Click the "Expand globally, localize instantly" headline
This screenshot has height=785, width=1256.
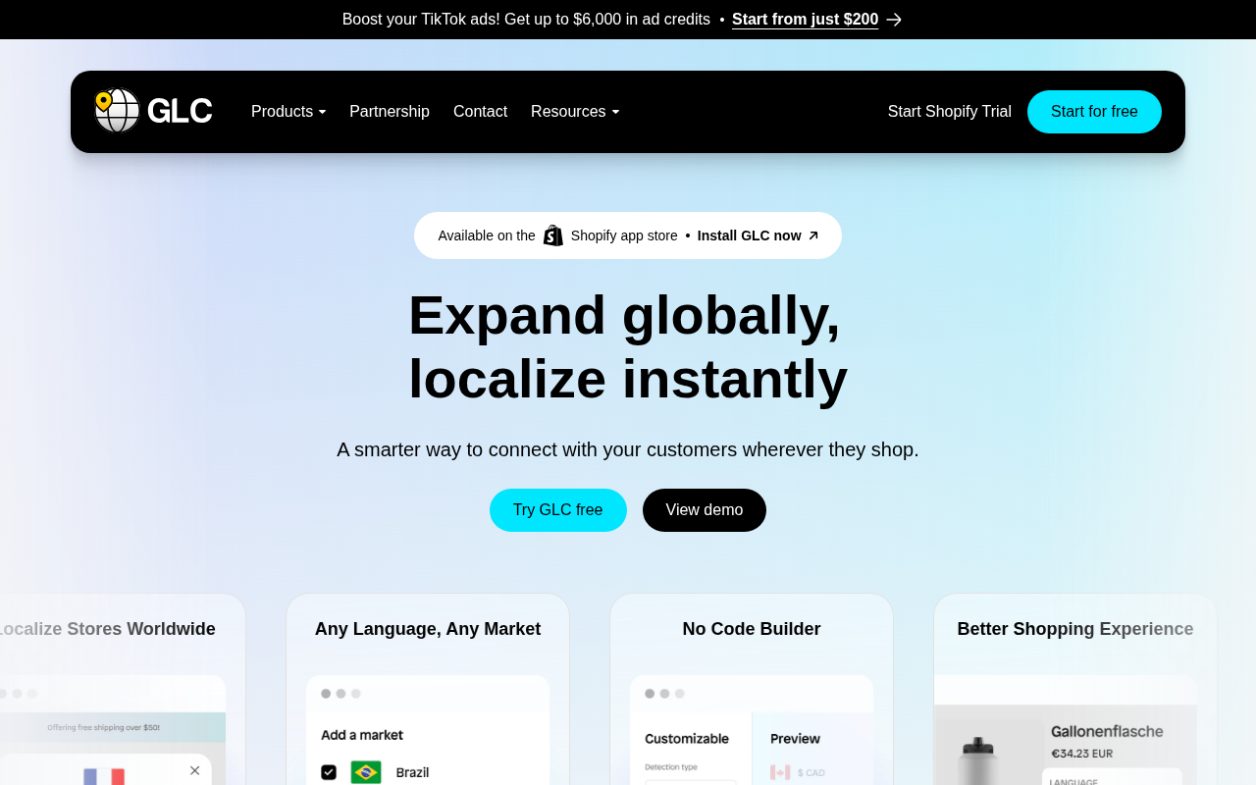coord(628,346)
